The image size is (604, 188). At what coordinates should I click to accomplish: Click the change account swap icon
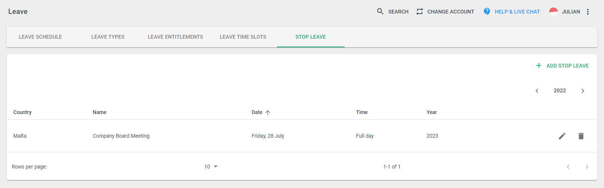pyautogui.click(x=420, y=12)
